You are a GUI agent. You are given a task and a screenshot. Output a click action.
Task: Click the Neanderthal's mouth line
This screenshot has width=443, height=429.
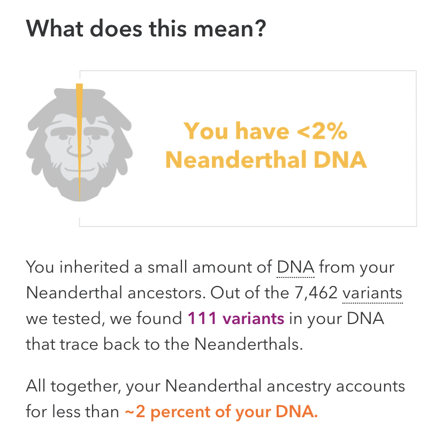click(x=79, y=169)
